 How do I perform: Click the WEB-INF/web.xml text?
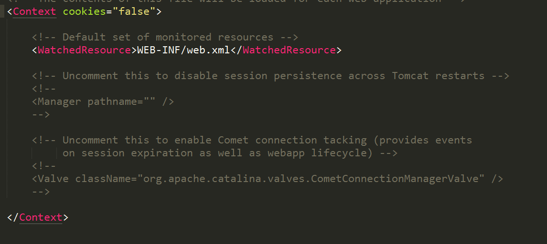pyautogui.click(x=183, y=50)
